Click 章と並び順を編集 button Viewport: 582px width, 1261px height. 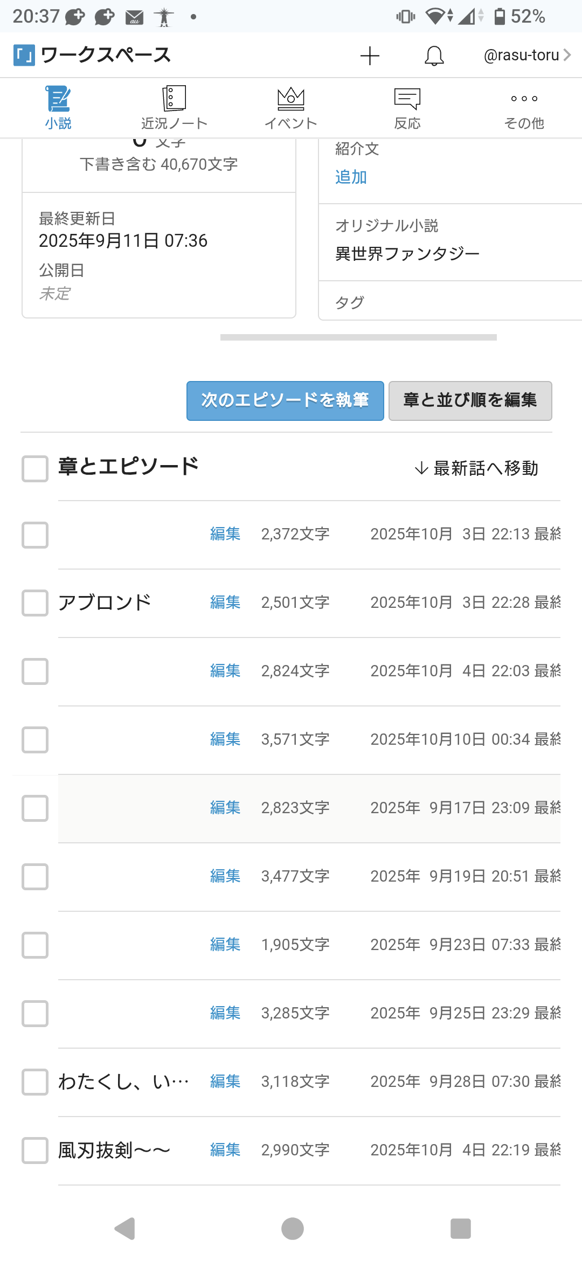coord(470,400)
